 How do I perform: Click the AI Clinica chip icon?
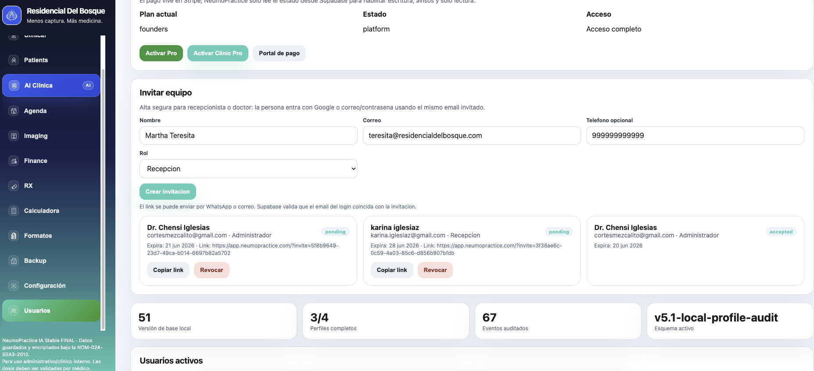coord(14,85)
